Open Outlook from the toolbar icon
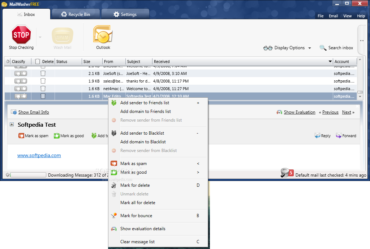Viewport: 370px width, 249px height. (103, 35)
